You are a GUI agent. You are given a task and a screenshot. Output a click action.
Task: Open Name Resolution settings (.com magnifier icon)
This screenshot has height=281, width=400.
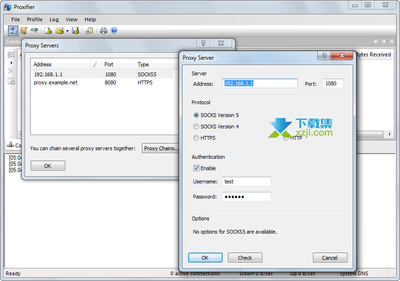click(34, 30)
